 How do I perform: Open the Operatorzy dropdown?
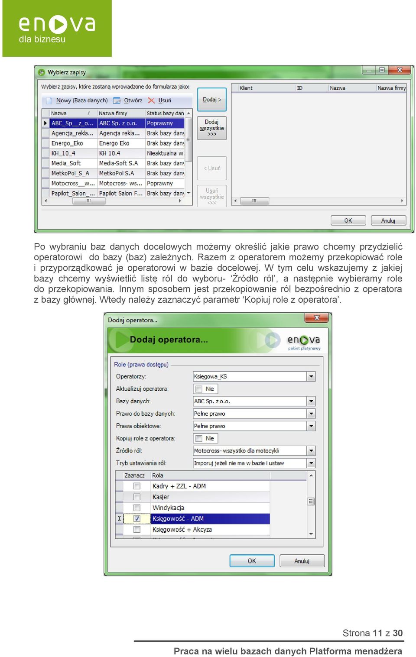click(311, 377)
